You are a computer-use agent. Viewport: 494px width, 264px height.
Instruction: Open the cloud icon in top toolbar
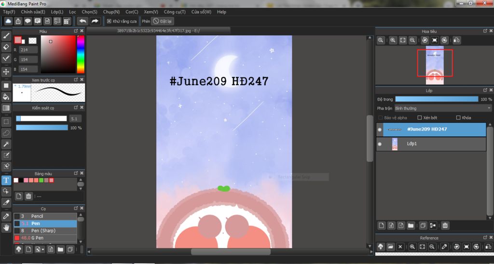point(9,21)
